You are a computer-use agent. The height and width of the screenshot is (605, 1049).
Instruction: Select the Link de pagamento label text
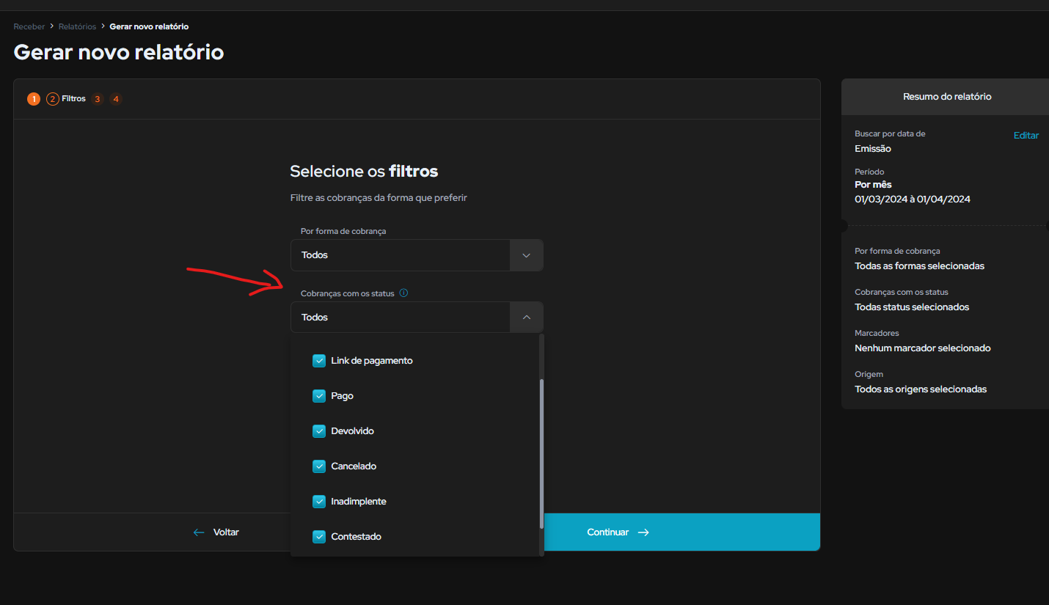[372, 361]
